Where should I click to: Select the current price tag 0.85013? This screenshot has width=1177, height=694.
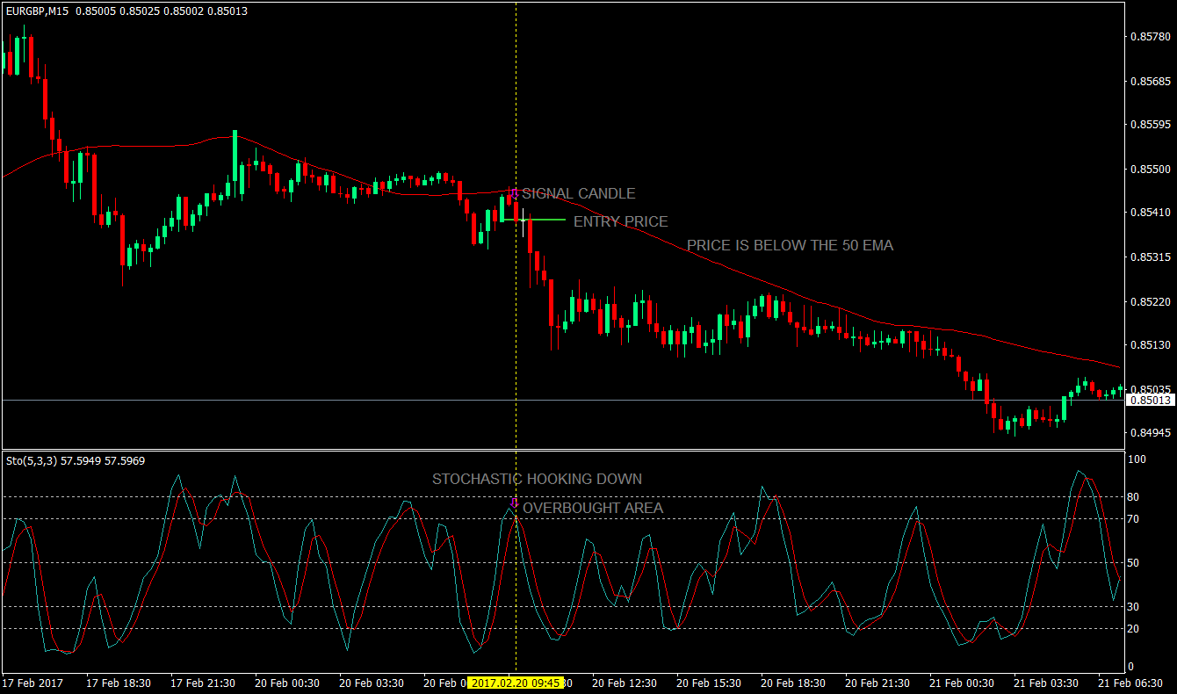1151,400
